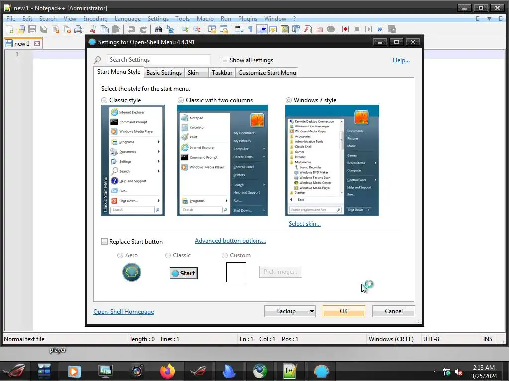
Task: Switch to the Basic Settings tab
Action: (164, 73)
